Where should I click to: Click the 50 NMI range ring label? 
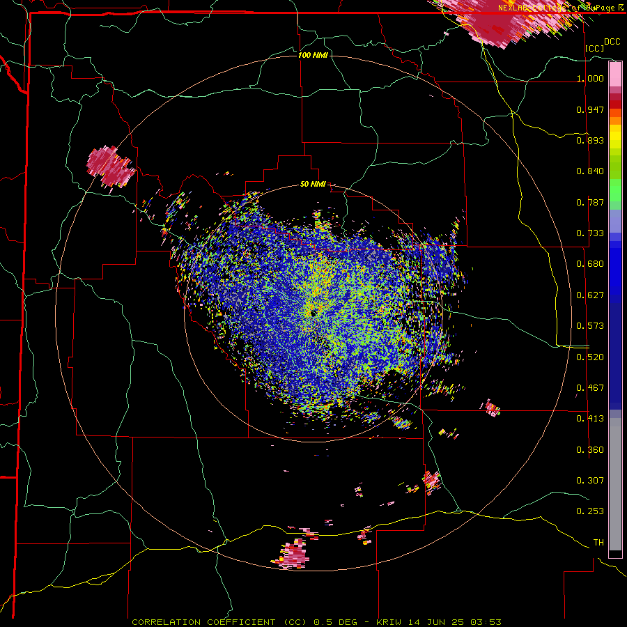[313, 184]
